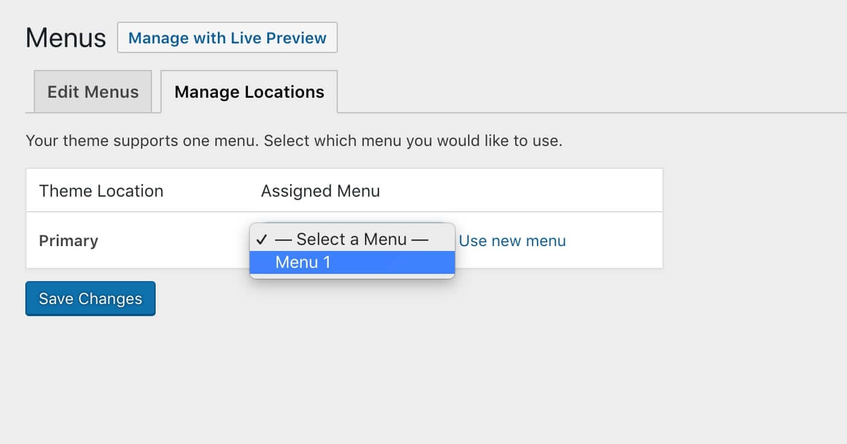Open the Manage Locations tab
847x444 pixels.
click(x=249, y=92)
